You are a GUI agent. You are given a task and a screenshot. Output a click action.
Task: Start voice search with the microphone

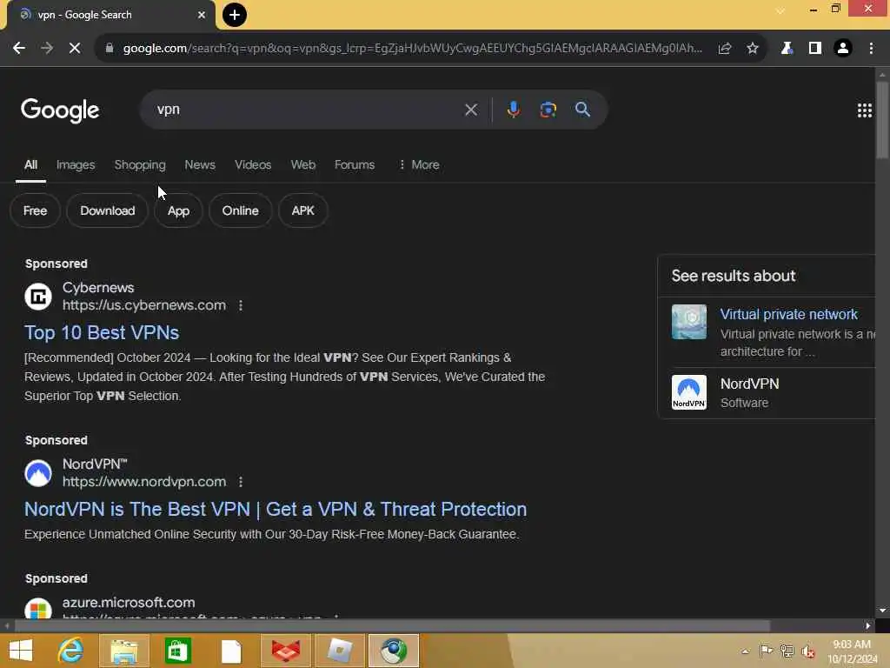click(x=513, y=110)
